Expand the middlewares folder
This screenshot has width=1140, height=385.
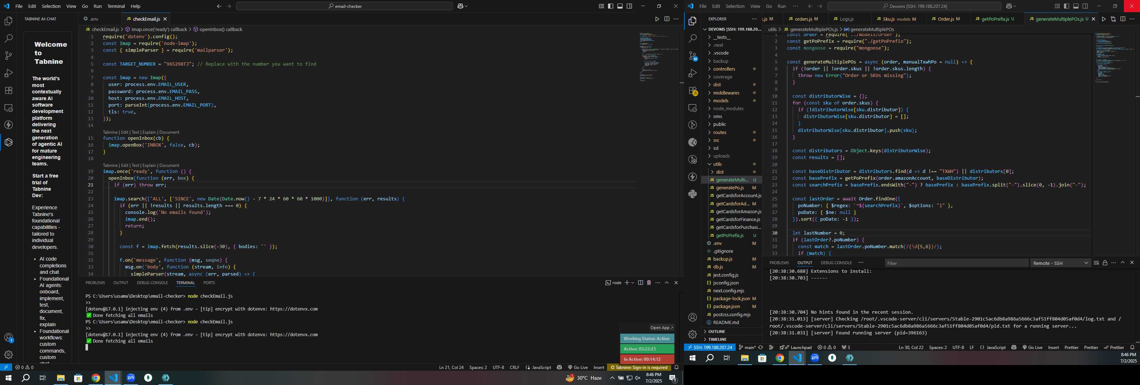pyautogui.click(x=732, y=93)
